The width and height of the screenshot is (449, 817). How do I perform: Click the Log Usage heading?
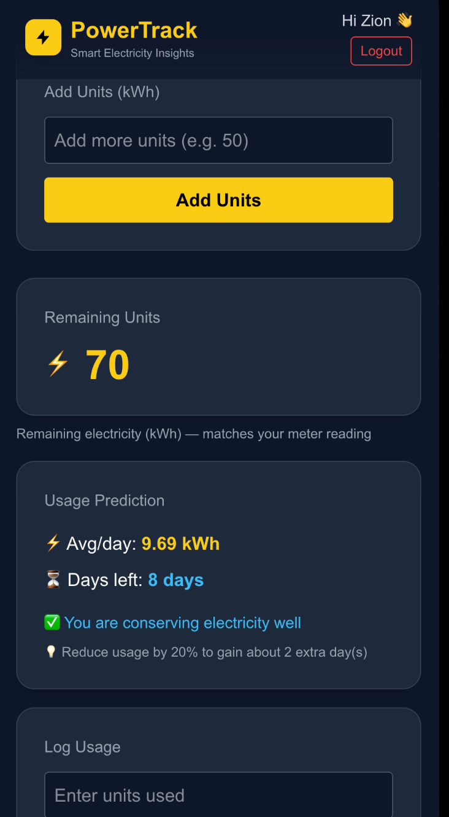(x=82, y=747)
